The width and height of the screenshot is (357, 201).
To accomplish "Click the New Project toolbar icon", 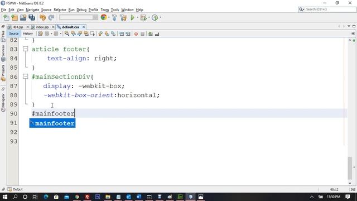I will point(15,17).
